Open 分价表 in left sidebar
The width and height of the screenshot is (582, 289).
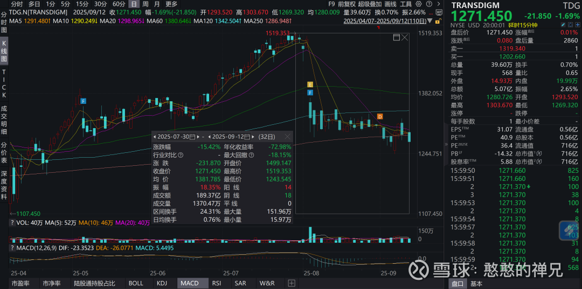pyautogui.click(x=4, y=152)
